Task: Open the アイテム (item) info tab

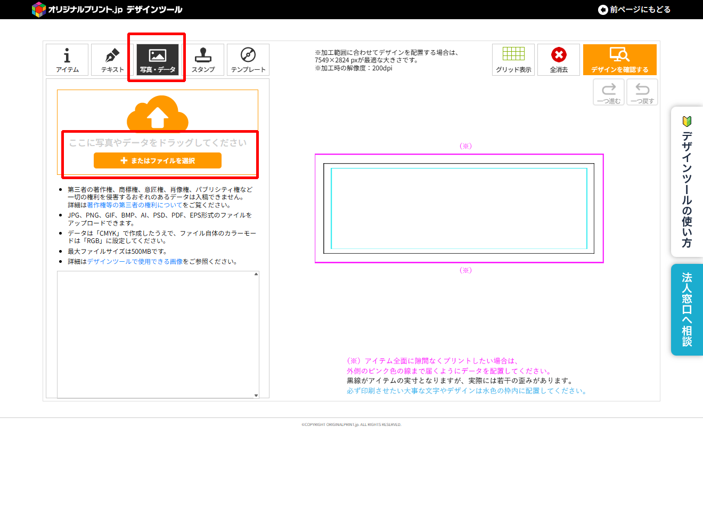Action: pos(67,60)
